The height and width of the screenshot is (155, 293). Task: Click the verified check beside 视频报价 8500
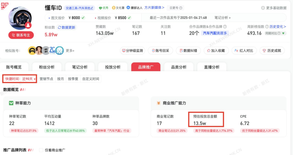tap(129, 18)
